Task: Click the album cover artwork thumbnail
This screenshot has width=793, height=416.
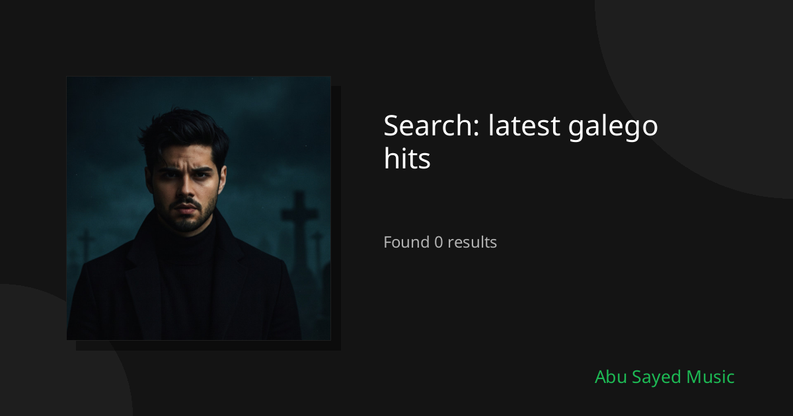Action: [x=198, y=208]
